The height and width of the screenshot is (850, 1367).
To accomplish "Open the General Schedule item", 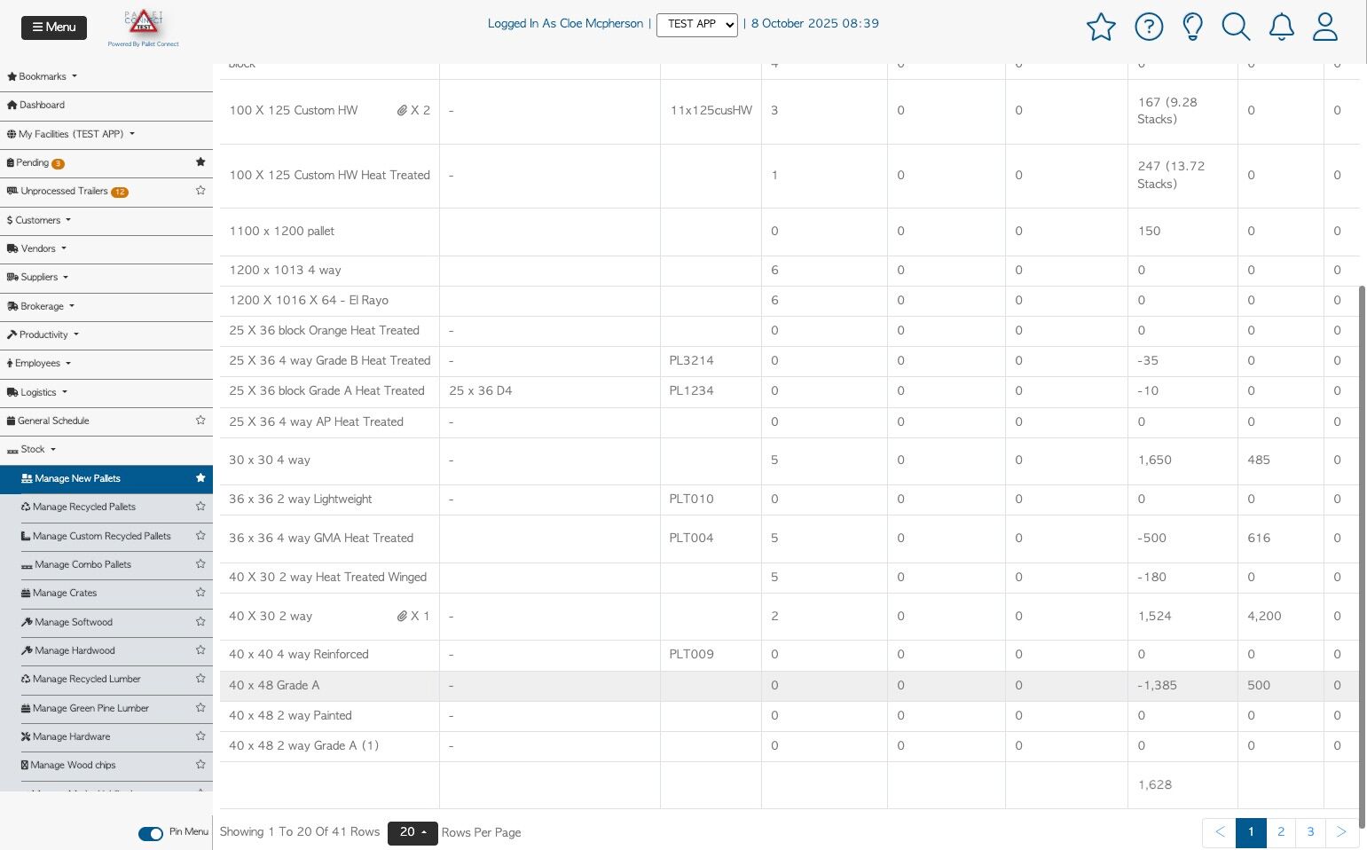I will 48,421.
